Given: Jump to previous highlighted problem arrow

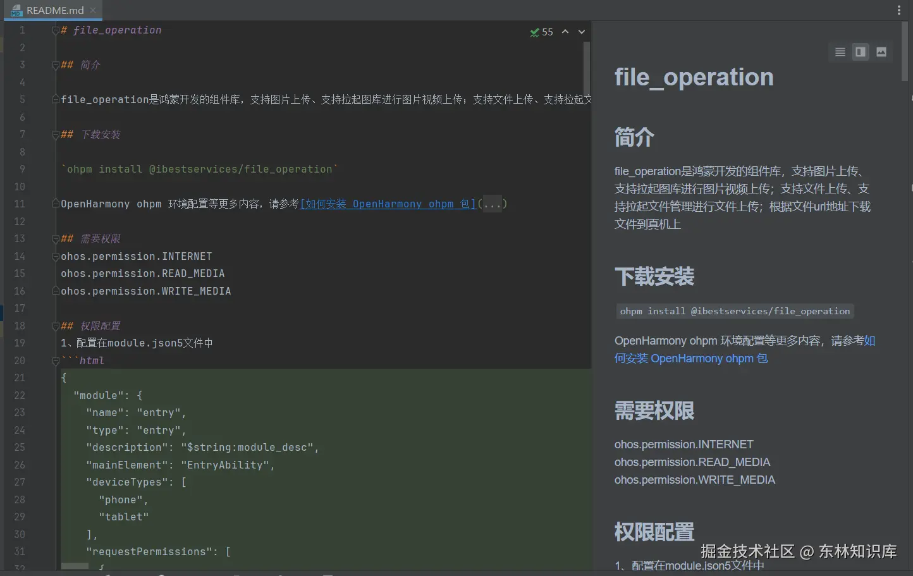Looking at the screenshot, I should [x=565, y=32].
